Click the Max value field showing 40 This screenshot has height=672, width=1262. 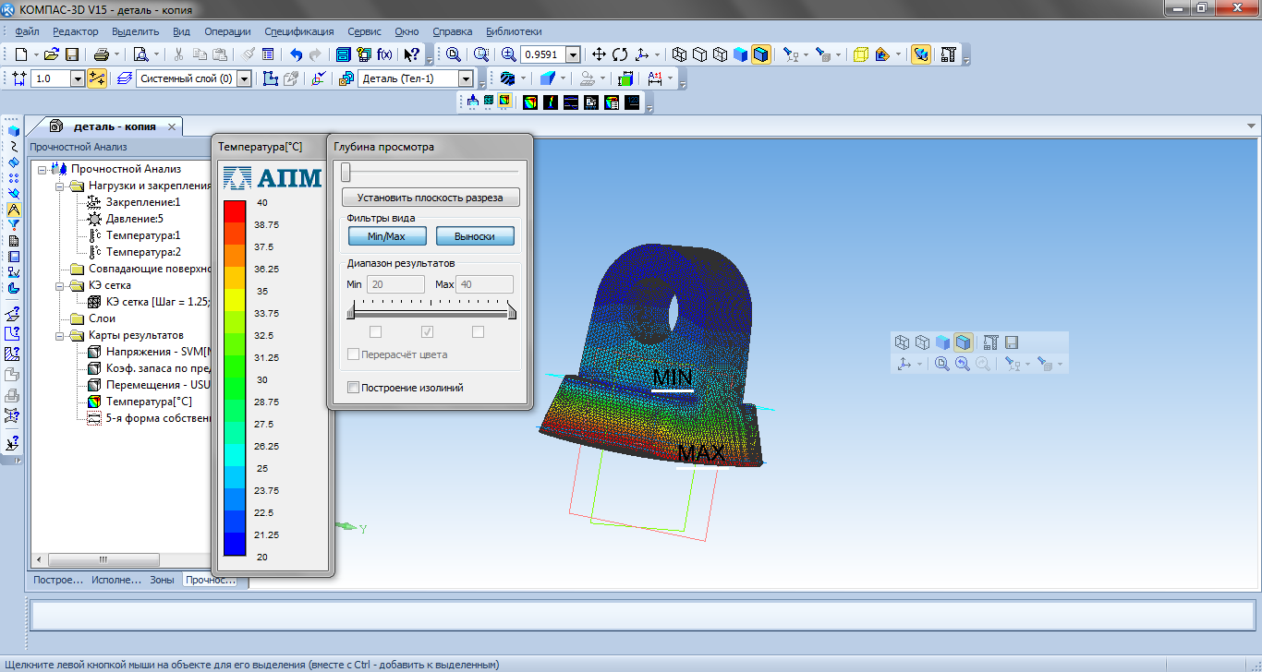[x=485, y=284]
